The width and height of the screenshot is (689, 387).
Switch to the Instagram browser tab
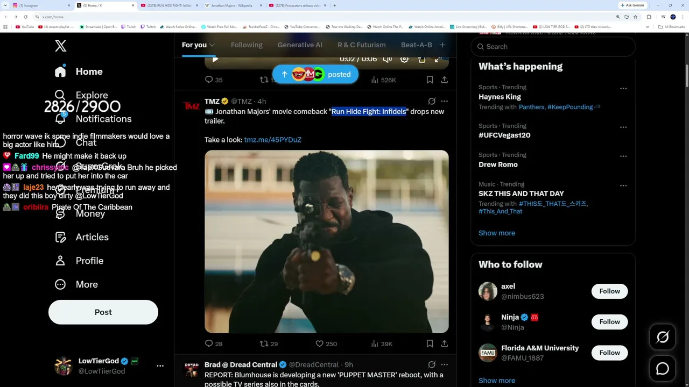[41, 5]
